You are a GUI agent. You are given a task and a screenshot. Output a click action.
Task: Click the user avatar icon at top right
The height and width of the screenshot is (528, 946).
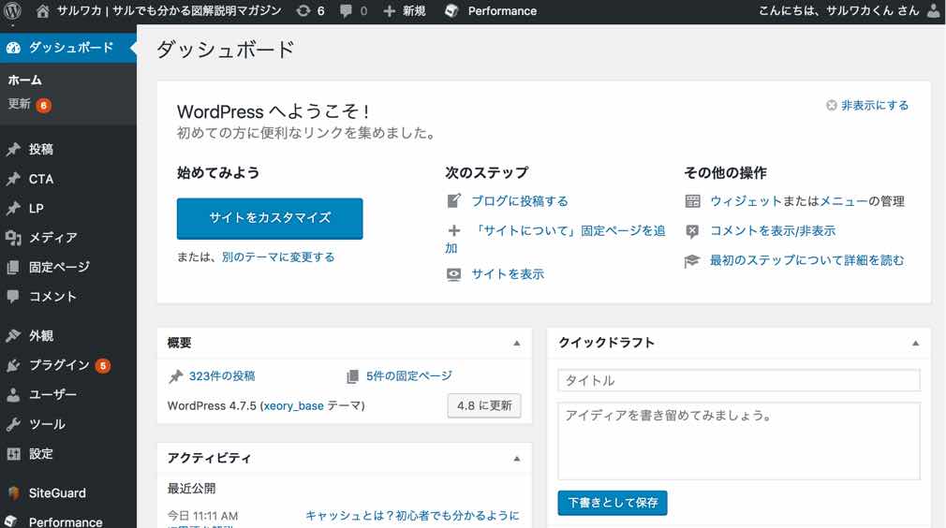[933, 11]
